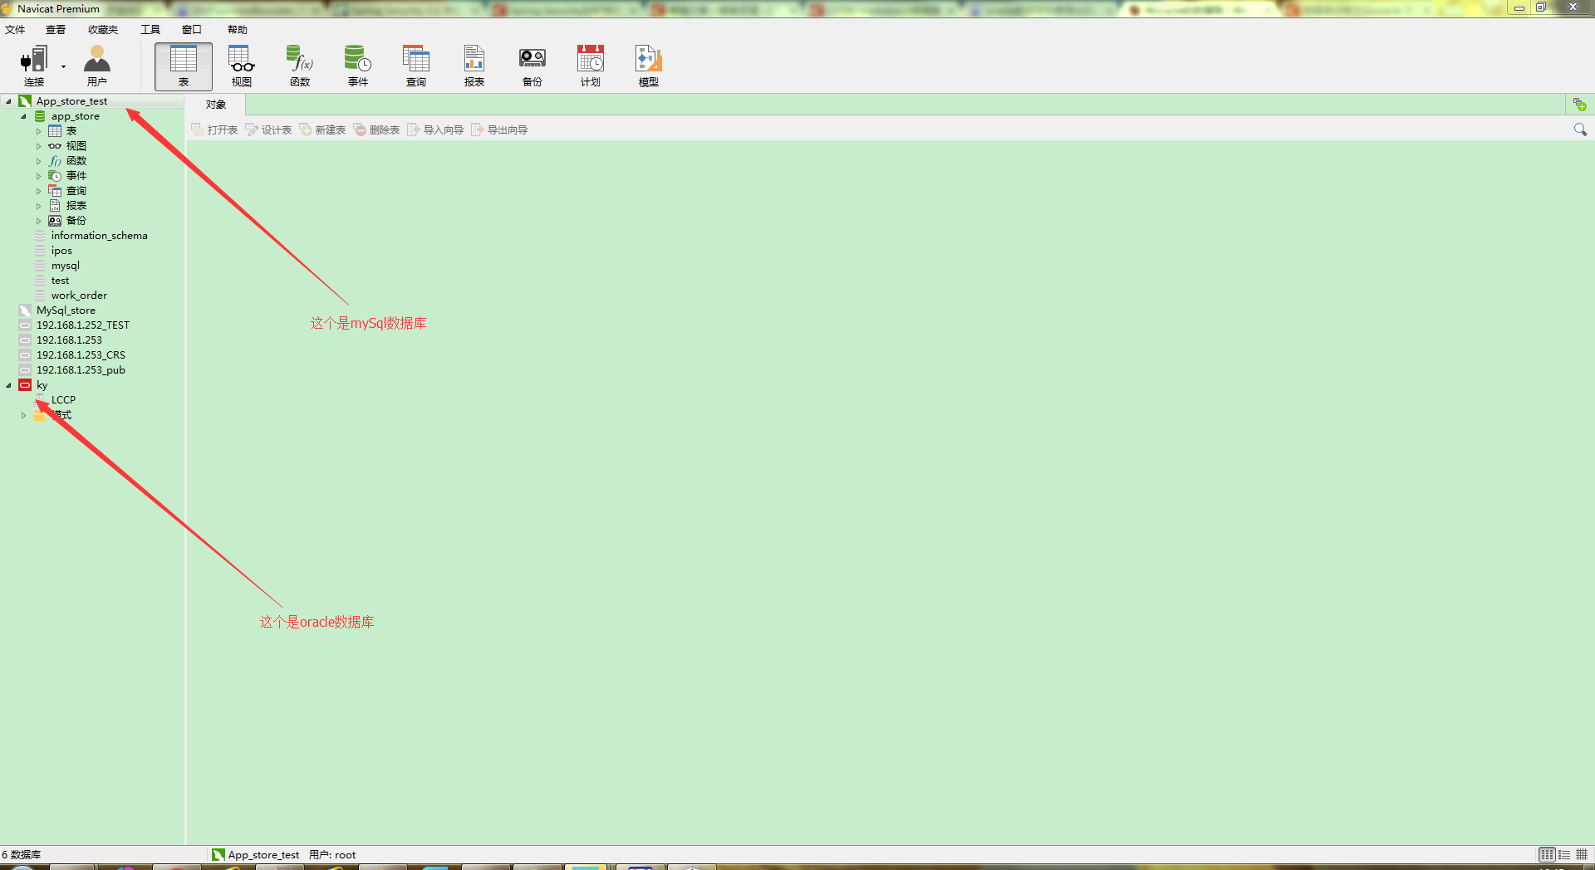Viewport: 1595px width, 870px height.
Task: Open the 帮助 menu
Action: tap(238, 30)
